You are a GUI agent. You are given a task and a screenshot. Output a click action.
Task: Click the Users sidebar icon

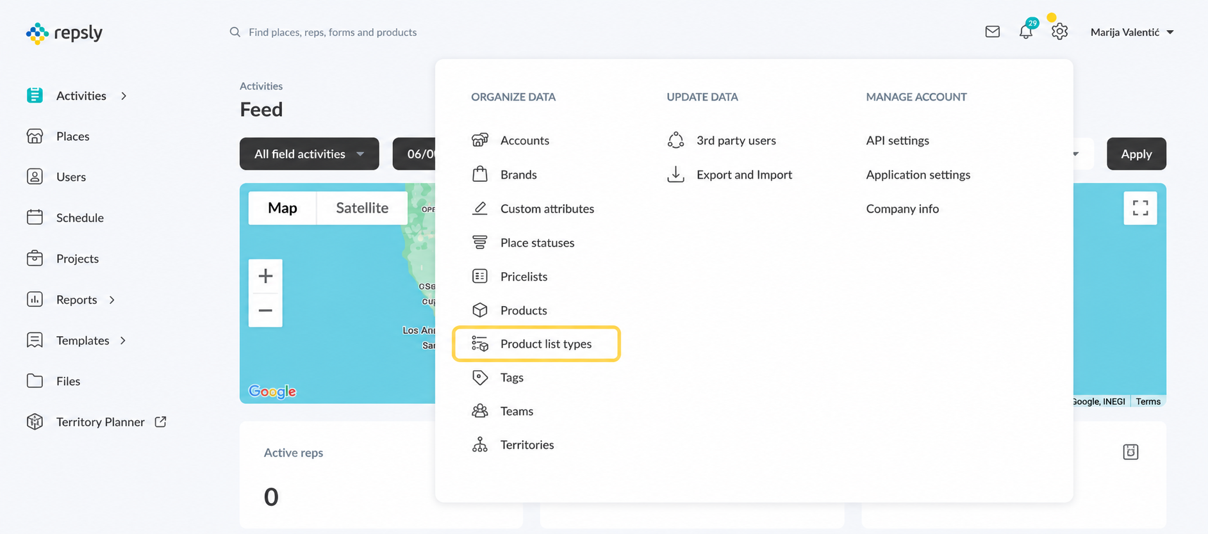click(x=35, y=177)
